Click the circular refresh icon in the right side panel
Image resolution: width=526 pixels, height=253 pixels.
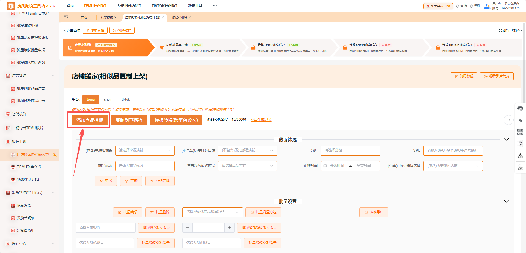click(x=509, y=120)
